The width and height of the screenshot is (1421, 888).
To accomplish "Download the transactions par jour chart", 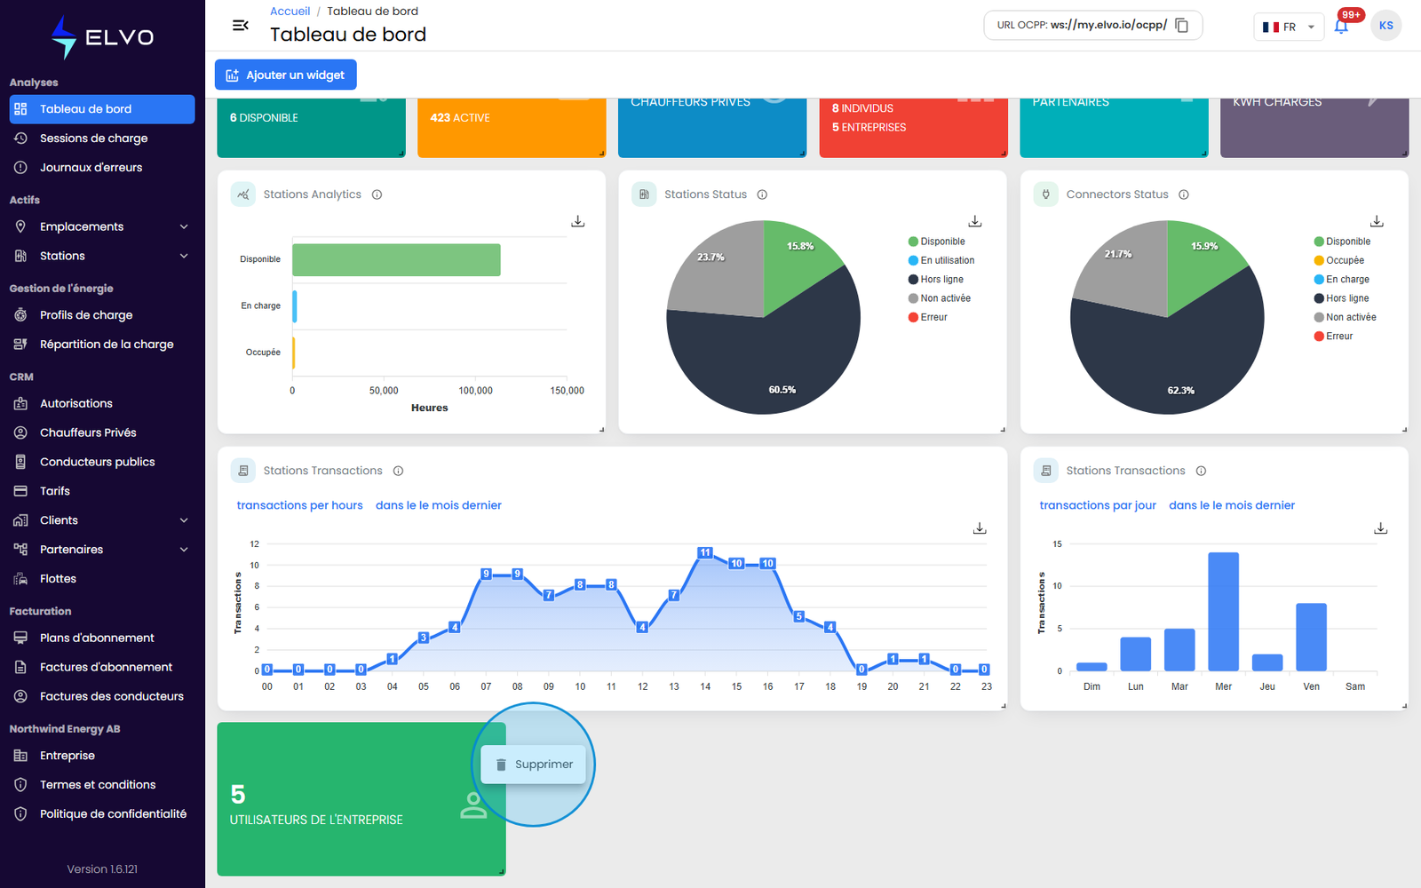I will click(x=1381, y=528).
